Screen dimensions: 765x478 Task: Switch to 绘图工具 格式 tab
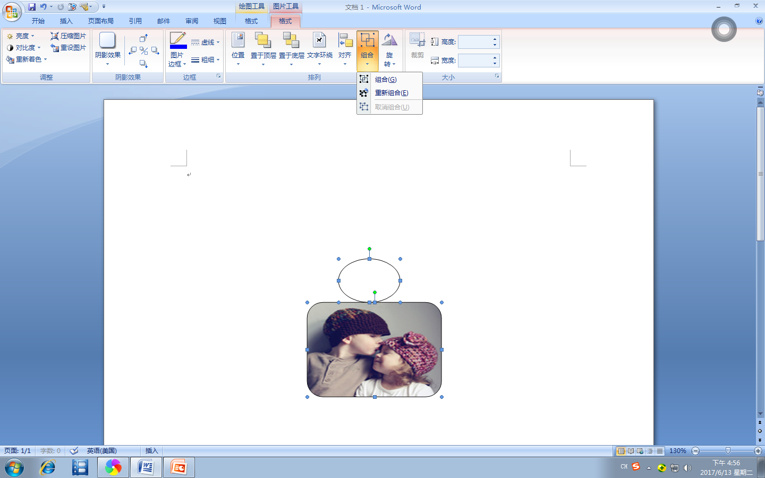point(251,21)
